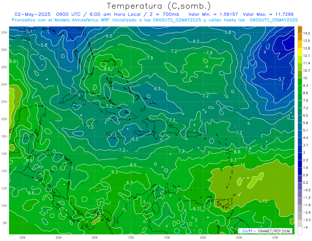Click the '12.8' value on the color scale
This screenshot has width=312, height=241.
click(307, 48)
